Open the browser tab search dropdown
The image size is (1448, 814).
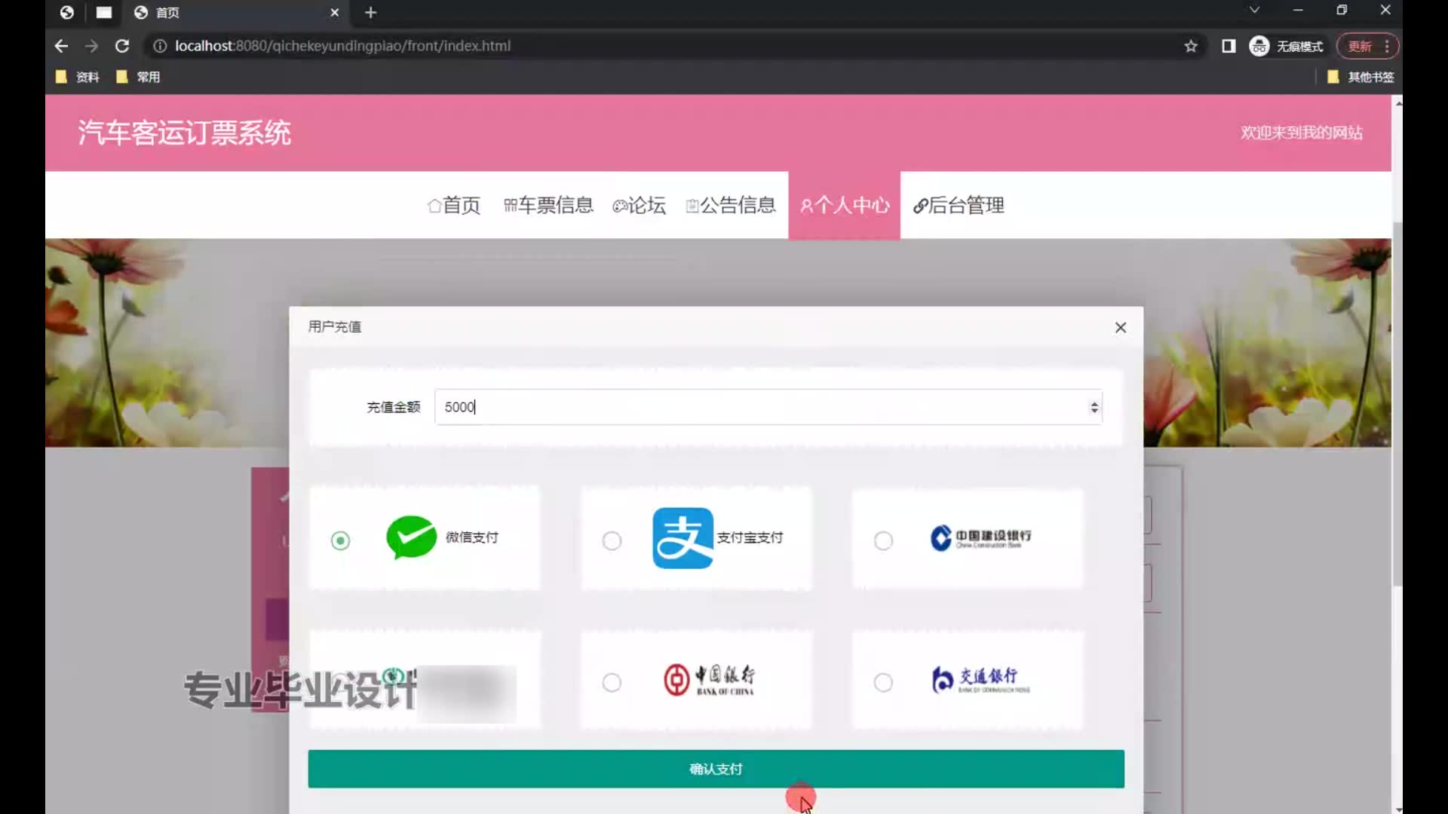click(x=1254, y=11)
